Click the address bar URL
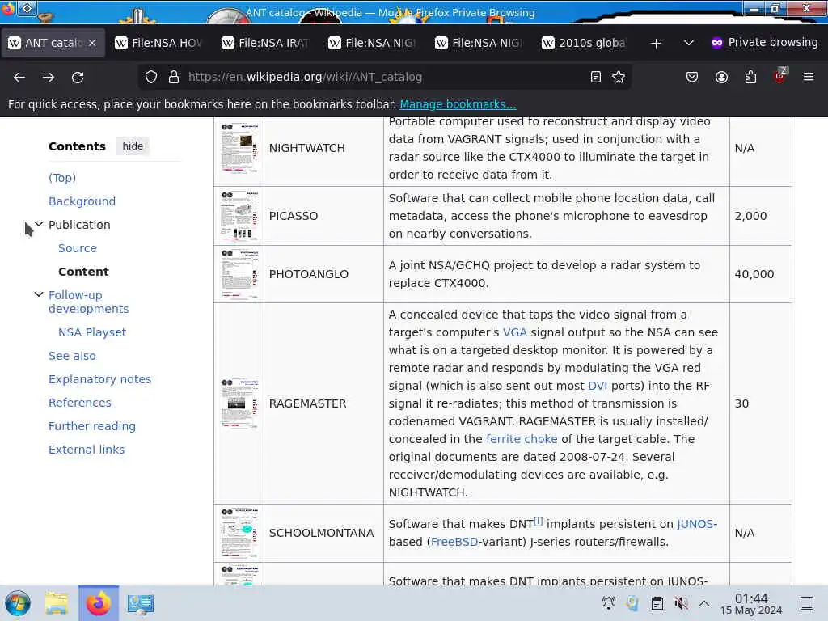Viewport: 828px width, 621px height. 305,77
